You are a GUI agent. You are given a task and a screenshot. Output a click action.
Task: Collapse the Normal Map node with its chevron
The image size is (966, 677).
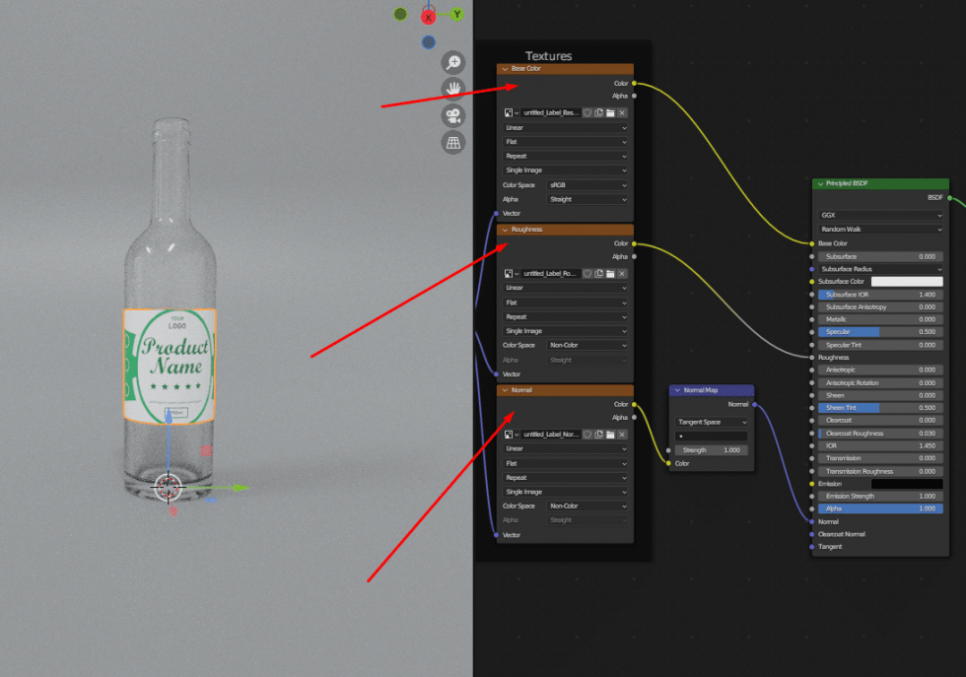tap(676, 390)
